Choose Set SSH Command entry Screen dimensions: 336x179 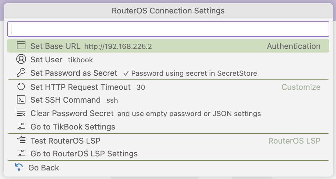click(168, 100)
